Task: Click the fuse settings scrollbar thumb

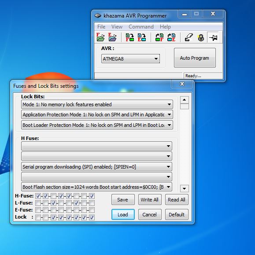Action: [185, 106]
